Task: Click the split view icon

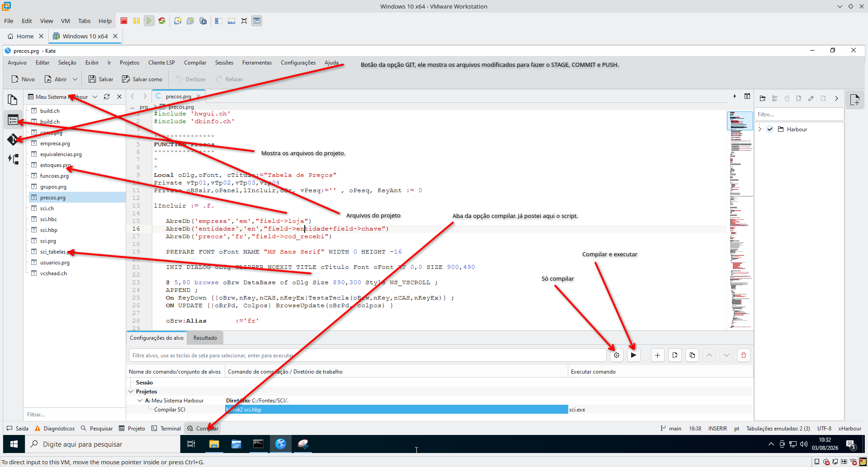Action: tap(747, 96)
